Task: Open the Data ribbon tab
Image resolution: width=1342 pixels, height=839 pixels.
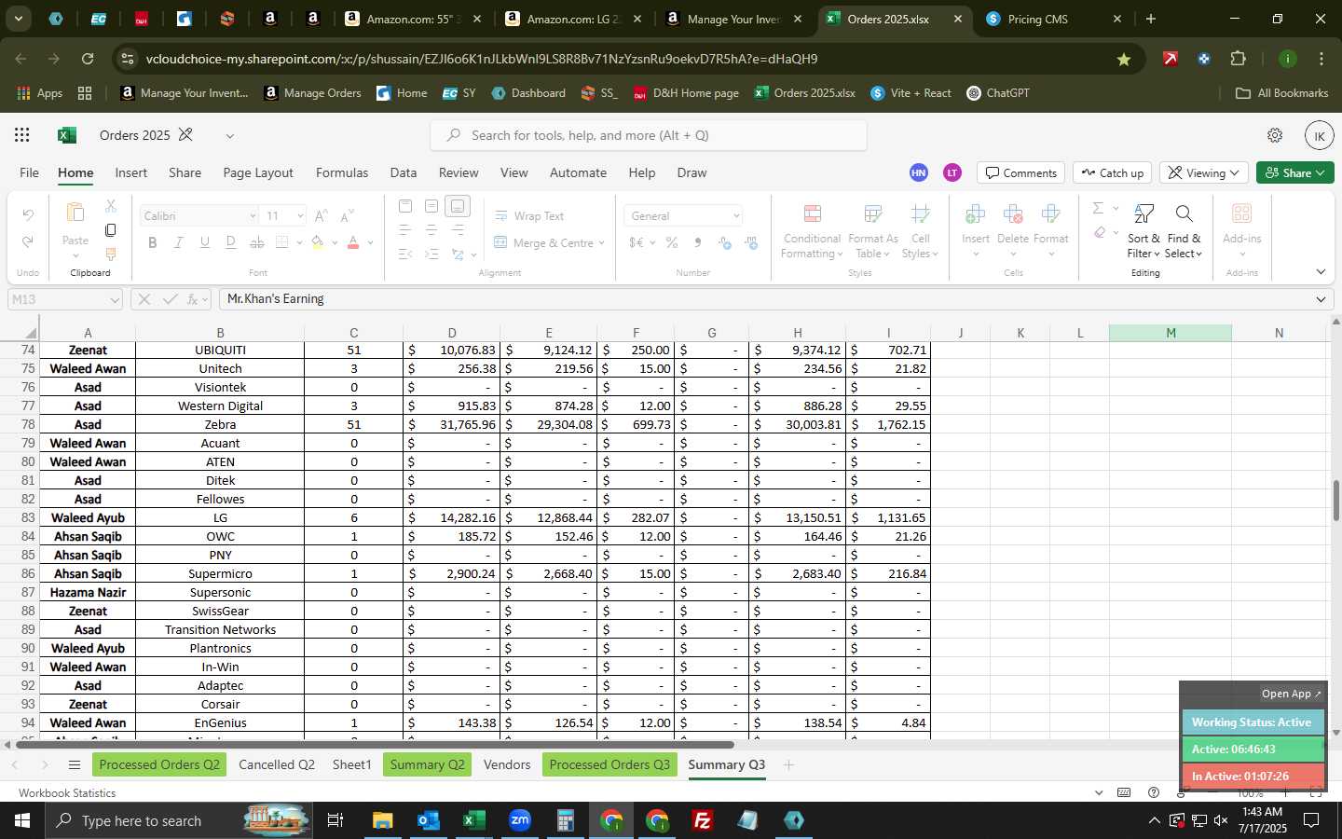Action: pyautogui.click(x=404, y=172)
